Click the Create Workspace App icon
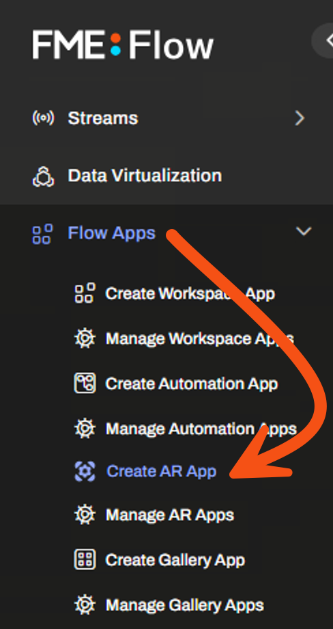Image resolution: width=333 pixels, height=629 pixels. (85, 293)
